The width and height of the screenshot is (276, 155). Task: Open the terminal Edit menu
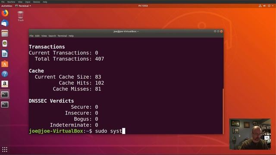[x=38, y=36]
